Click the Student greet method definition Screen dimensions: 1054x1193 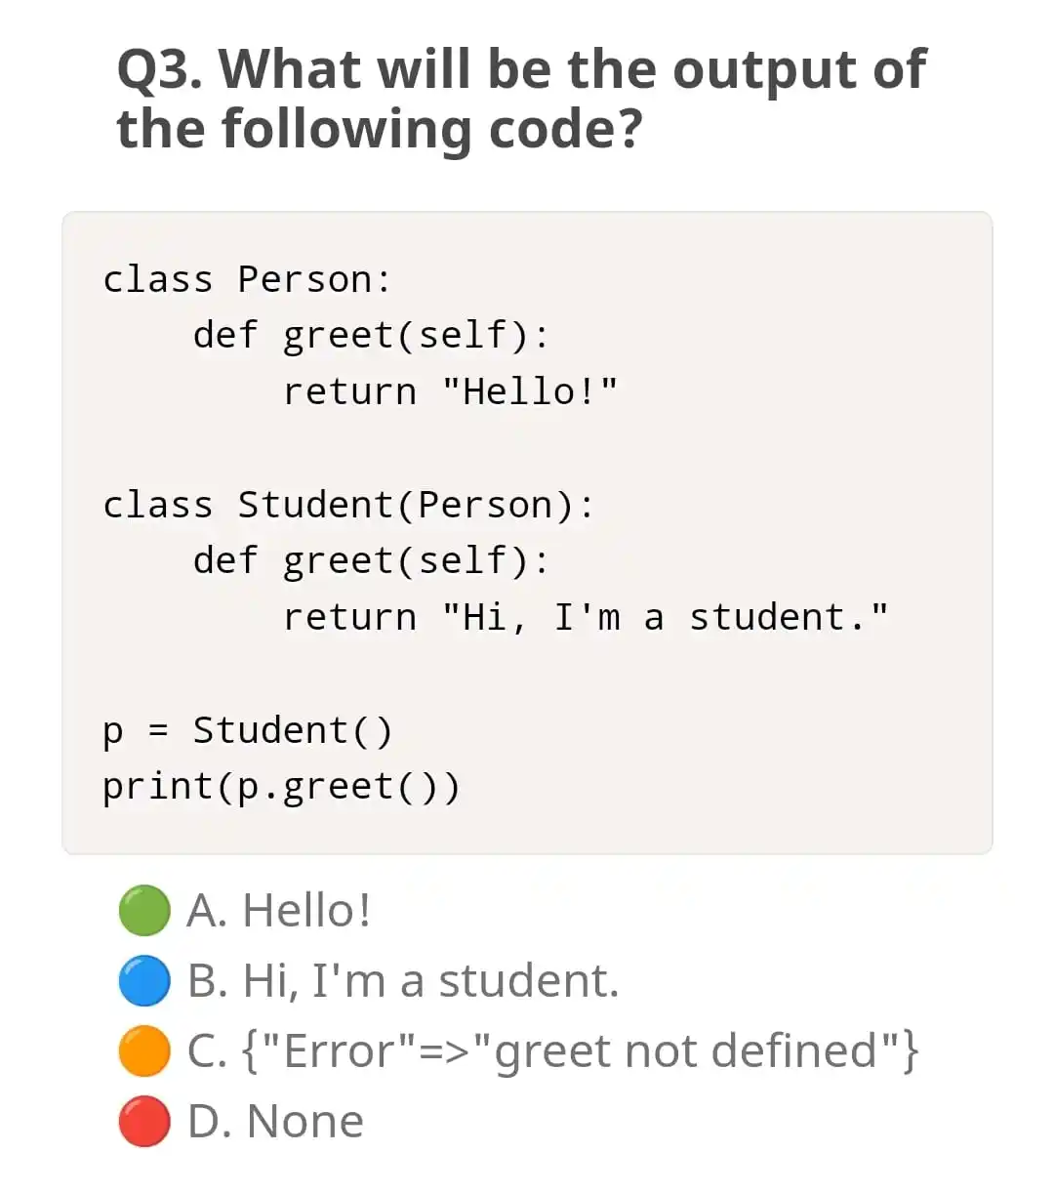pos(372,560)
